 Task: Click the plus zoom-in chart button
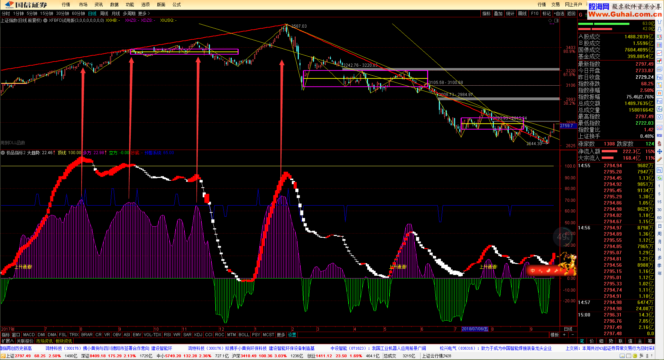[x=564, y=335]
